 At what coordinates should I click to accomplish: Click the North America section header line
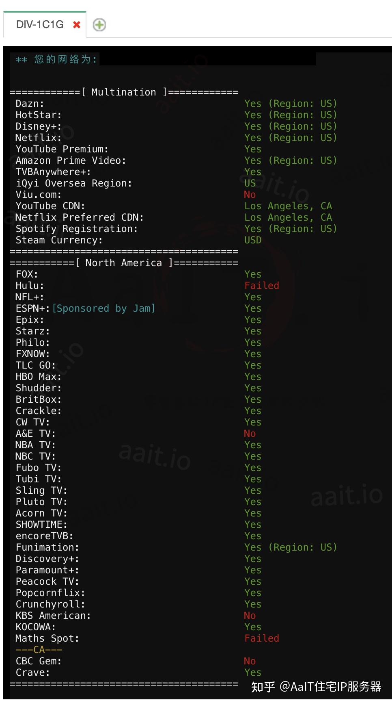(124, 263)
